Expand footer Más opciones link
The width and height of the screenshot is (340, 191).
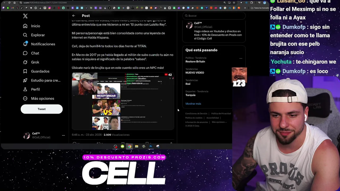(219, 122)
